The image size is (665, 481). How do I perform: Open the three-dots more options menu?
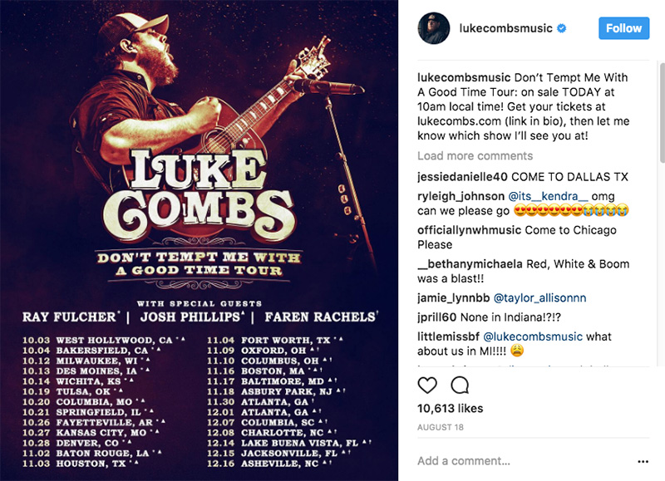(643, 462)
